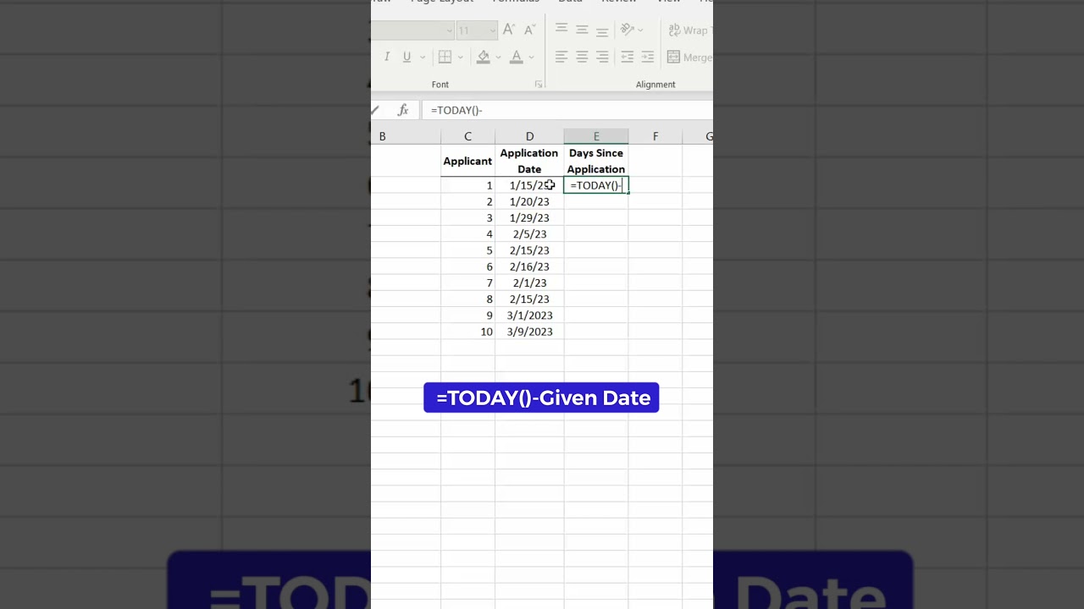Open the Fill Color dropdown arrow
Screen dimensions: 1084x609
point(497,57)
